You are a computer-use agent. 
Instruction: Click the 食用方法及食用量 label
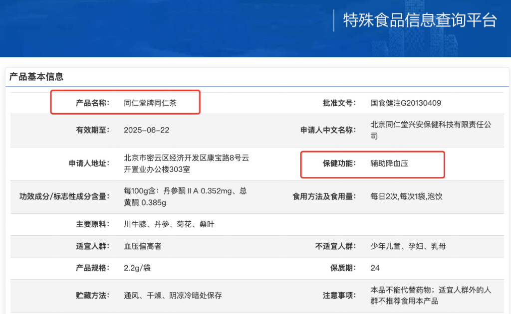pos(324,196)
